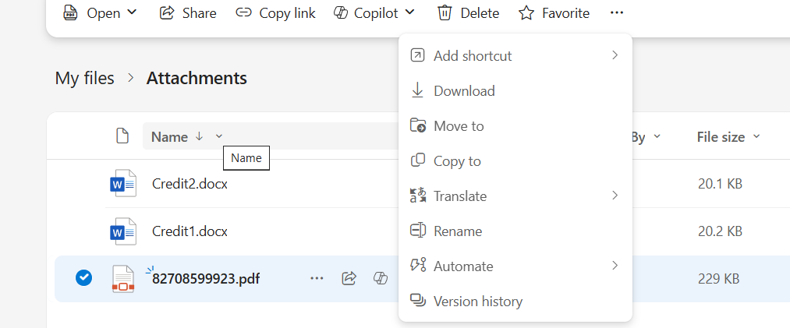Go to My files breadcrumb
Screen dimensions: 790x328
tap(85, 78)
